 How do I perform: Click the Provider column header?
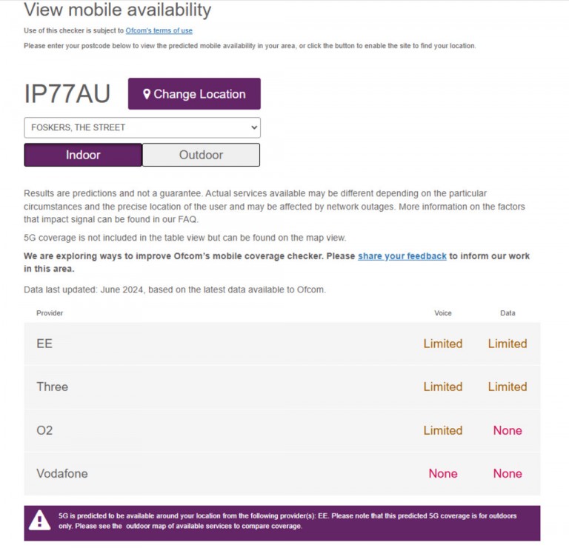[x=50, y=313]
